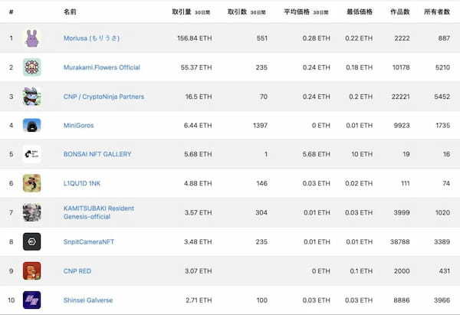
Task: Select the 3.57 ETH volume cell
Action: 198,212
